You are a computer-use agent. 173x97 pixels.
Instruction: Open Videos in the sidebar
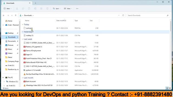(x=10, y=53)
